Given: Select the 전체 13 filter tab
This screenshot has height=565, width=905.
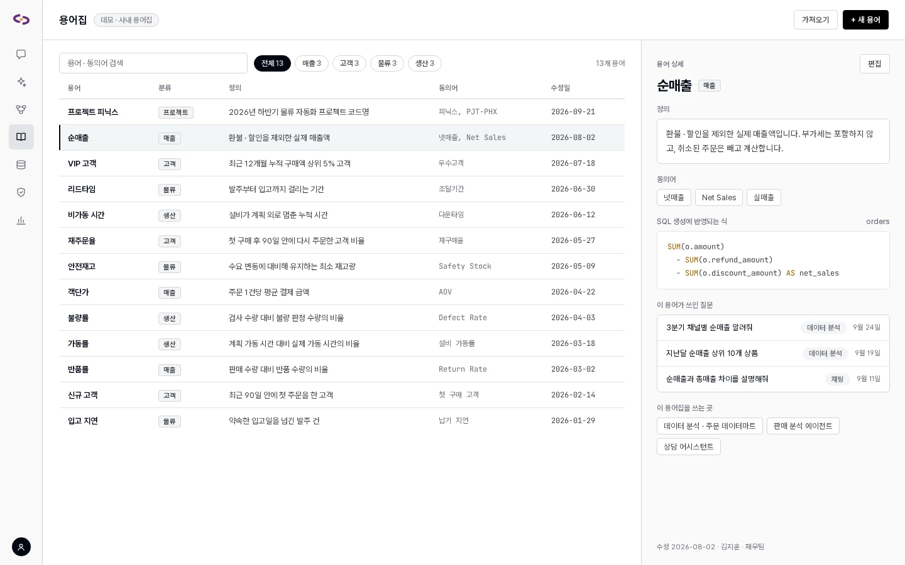Looking at the screenshot, I should pos(272,63).
